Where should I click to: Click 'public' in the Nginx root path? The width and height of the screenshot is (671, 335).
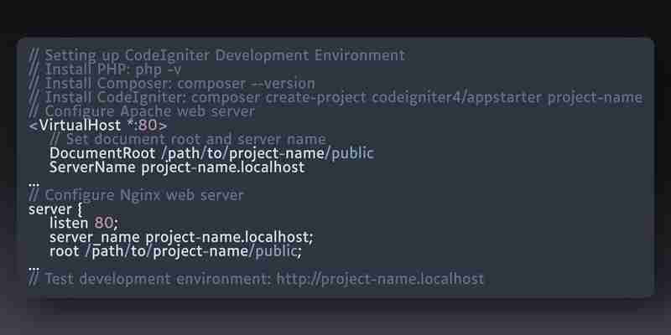pyautogui.click(x=276, y=251)
